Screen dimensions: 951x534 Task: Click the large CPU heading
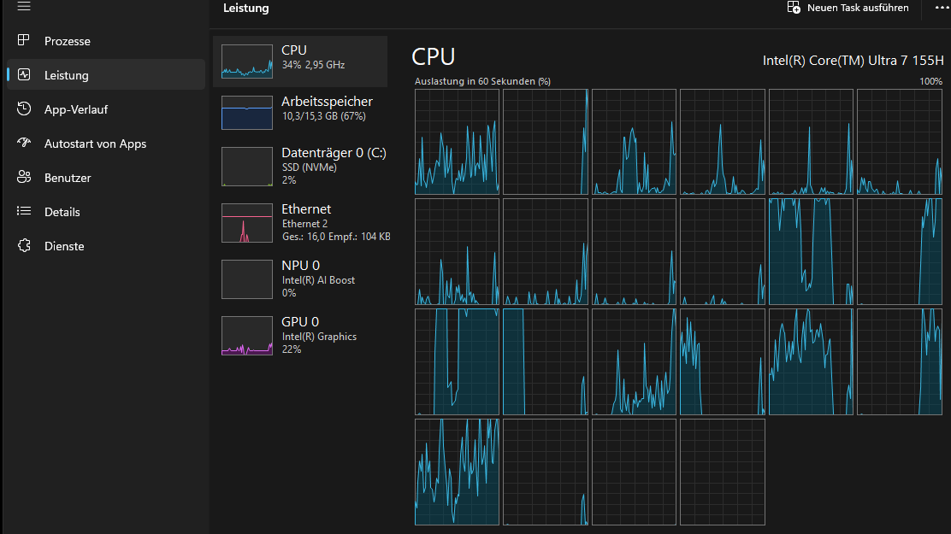click(x=433, y=56)
